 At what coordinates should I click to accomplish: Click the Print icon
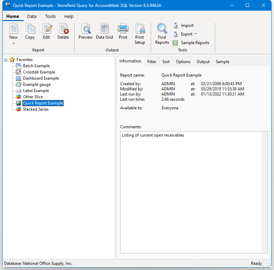coord(123,29)
